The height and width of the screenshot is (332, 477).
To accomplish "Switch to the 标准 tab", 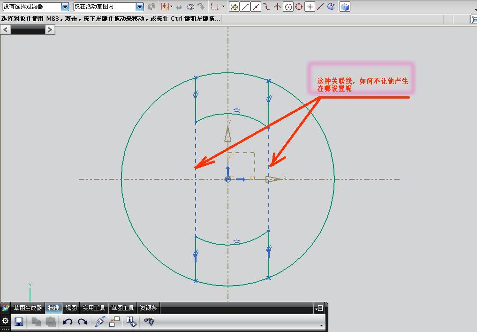I will 54,308.
